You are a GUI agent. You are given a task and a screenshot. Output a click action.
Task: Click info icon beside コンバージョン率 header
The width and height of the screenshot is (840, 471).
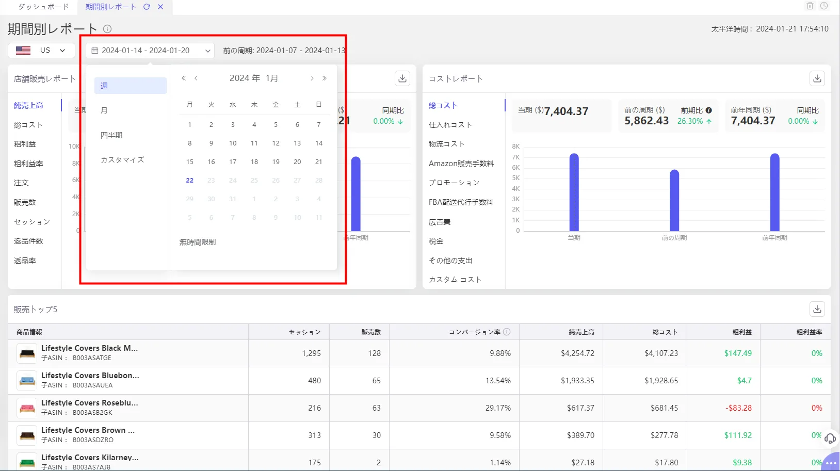pos(507,332)
